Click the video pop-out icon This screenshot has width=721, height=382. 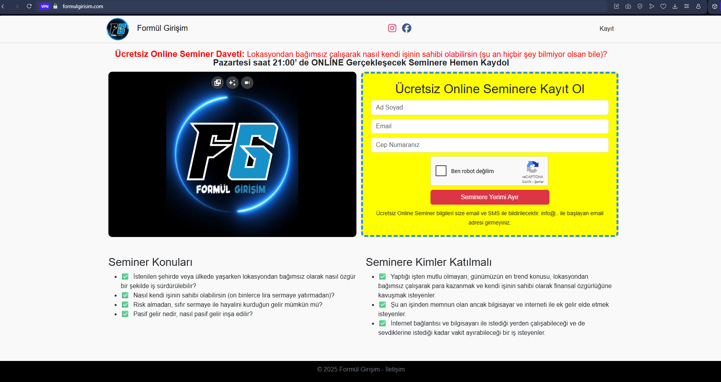point(218,83)
